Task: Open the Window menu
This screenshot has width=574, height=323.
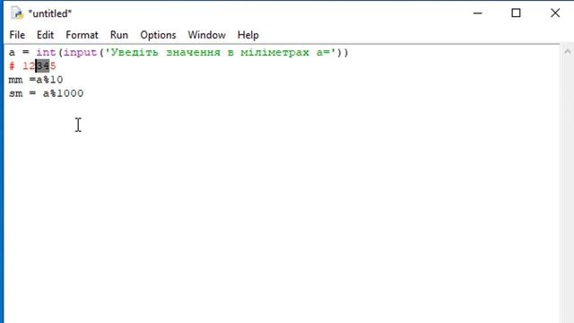Action: coord(207,35)
